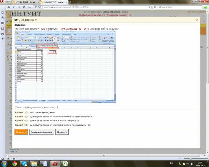Click the ИНТУИТ logo
The height and width of the screenshot is (167, 209).
pyautogui.click(x=26, y=14)
